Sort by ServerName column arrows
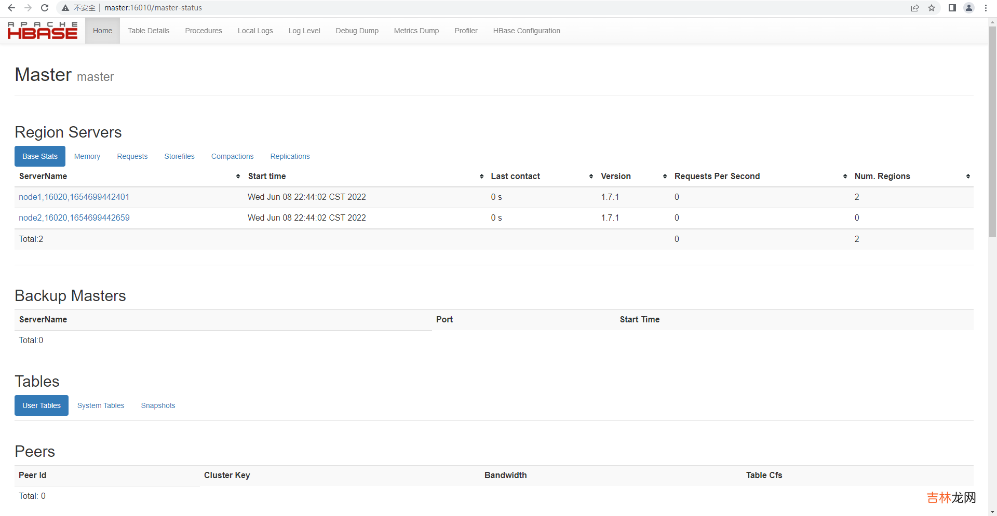Image resolution: width=997 pixels, height=516 pixels. [x=238, y=176]
